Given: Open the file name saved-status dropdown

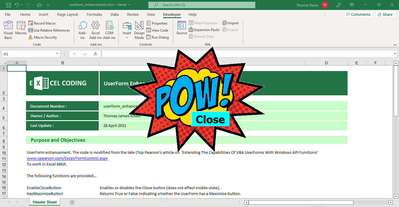Looking at the screenshot, I should point(129,5).
